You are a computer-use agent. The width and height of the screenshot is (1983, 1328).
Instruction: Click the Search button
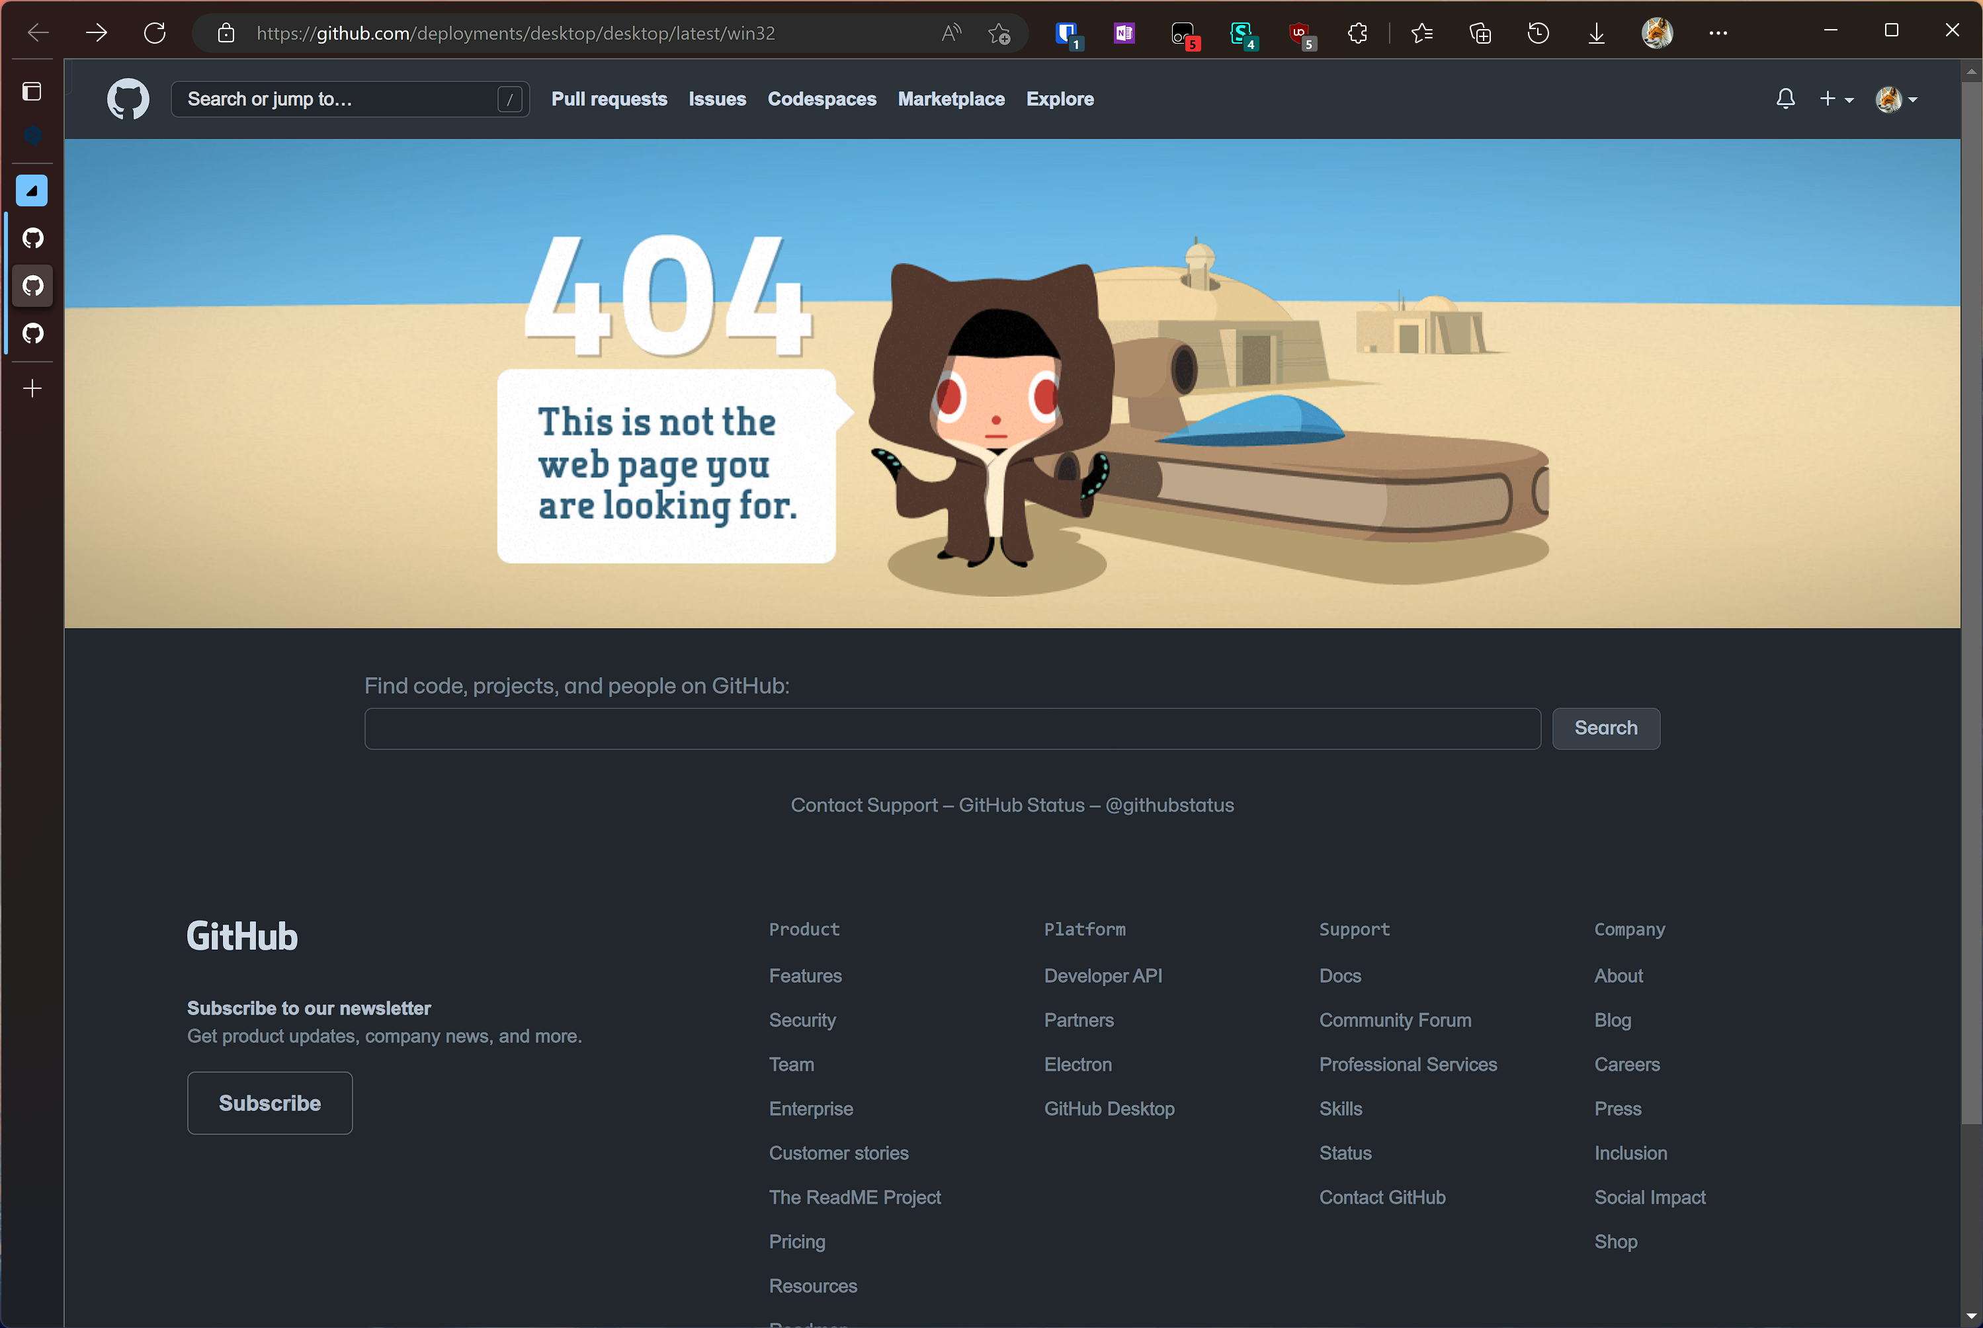(x=1605, y=728)
